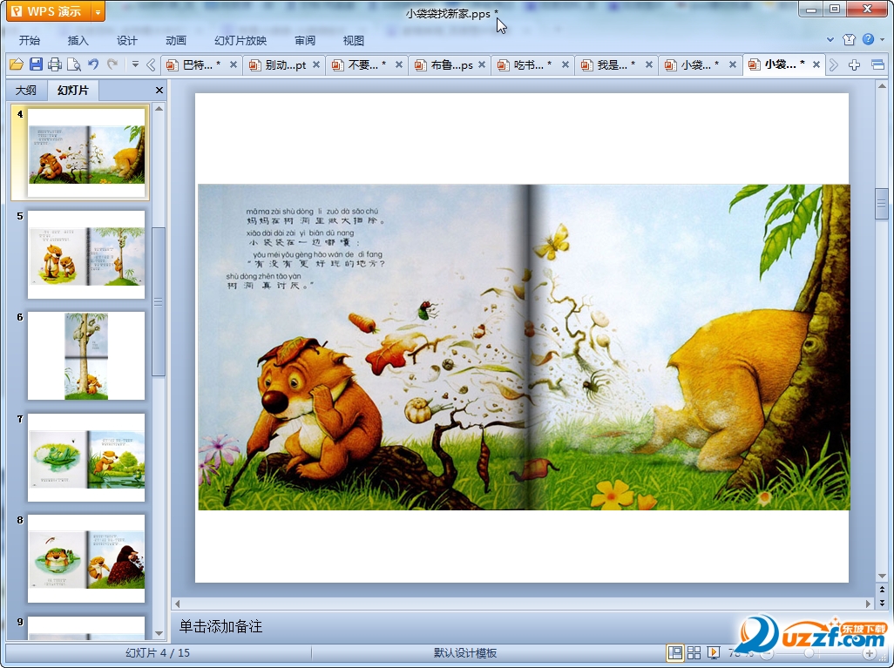Close the 我是... document tab
This screenshot has width=894, height=668.
[649, 65]
